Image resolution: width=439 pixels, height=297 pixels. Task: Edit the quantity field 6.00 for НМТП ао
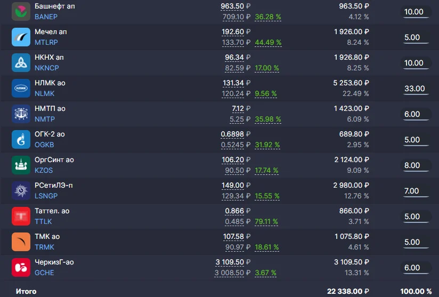416,114
